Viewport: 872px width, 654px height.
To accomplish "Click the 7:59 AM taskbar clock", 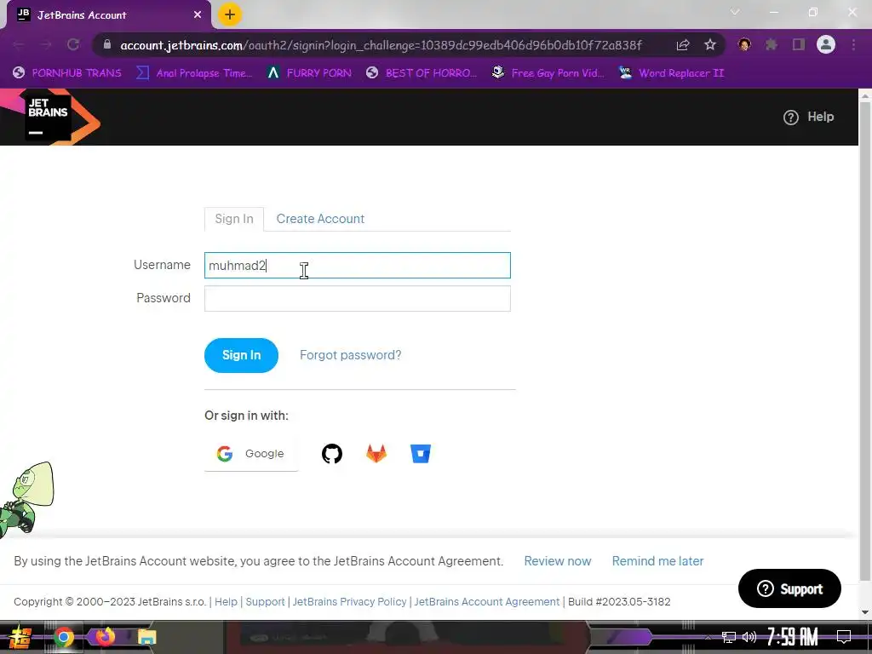I will pos(793,637).
